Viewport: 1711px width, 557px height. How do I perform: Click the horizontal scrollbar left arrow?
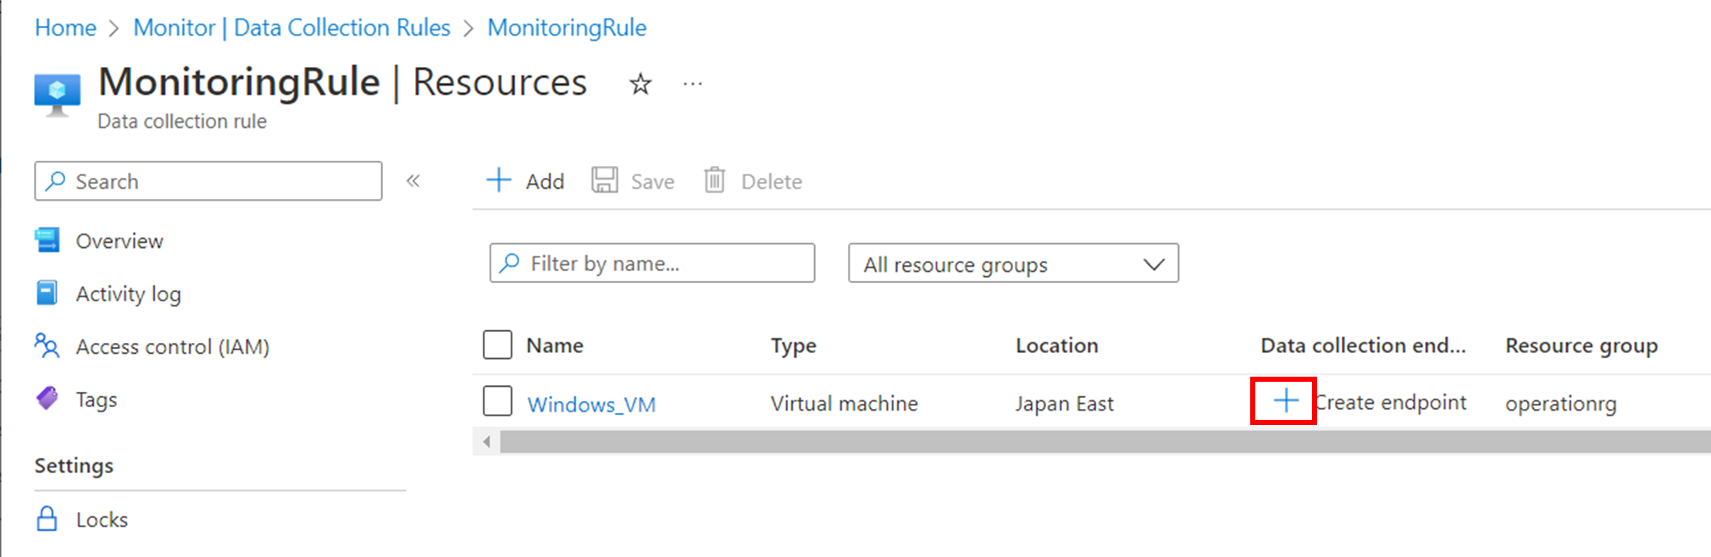(x=486, y=441)
